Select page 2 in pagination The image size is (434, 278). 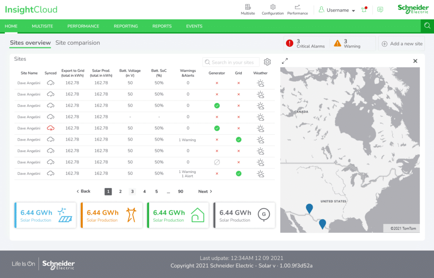120,191
